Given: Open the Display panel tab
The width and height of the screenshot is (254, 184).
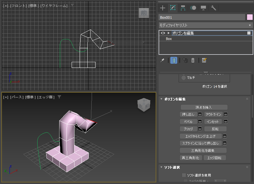Looking at the screenshot, I should [203, 8].
